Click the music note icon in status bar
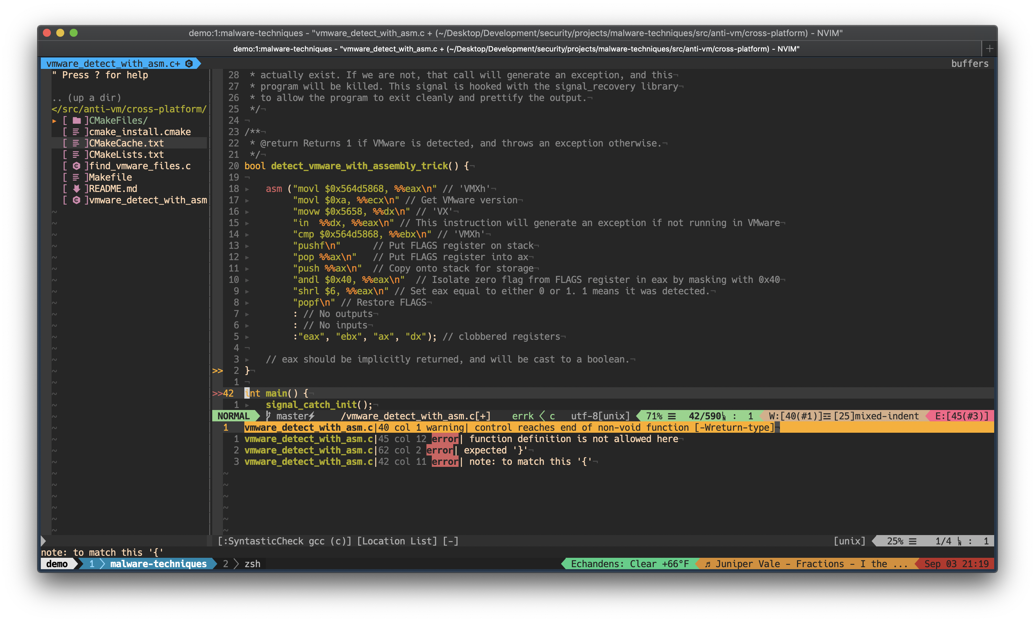This screenshot has width=1035, height=622. point(708,564)
